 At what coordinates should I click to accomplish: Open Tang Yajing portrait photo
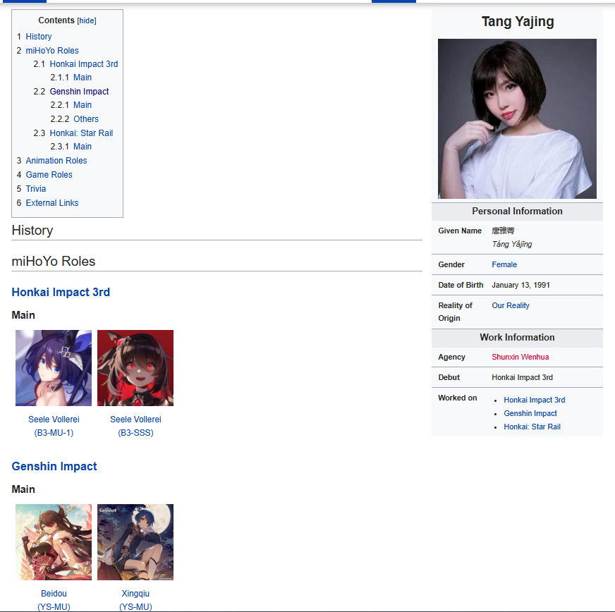[517, 118]
